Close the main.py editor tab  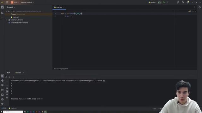(x=64, y=7)
